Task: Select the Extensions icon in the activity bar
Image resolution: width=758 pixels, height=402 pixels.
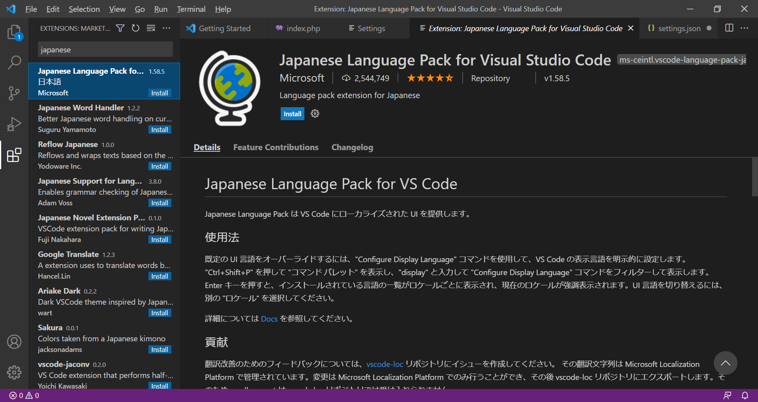Action: [15, 155]
